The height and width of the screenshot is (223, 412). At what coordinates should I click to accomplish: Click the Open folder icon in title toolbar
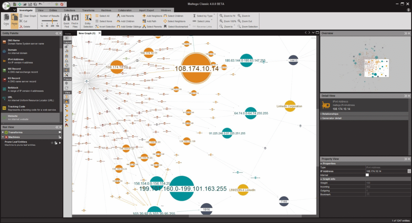25,4
